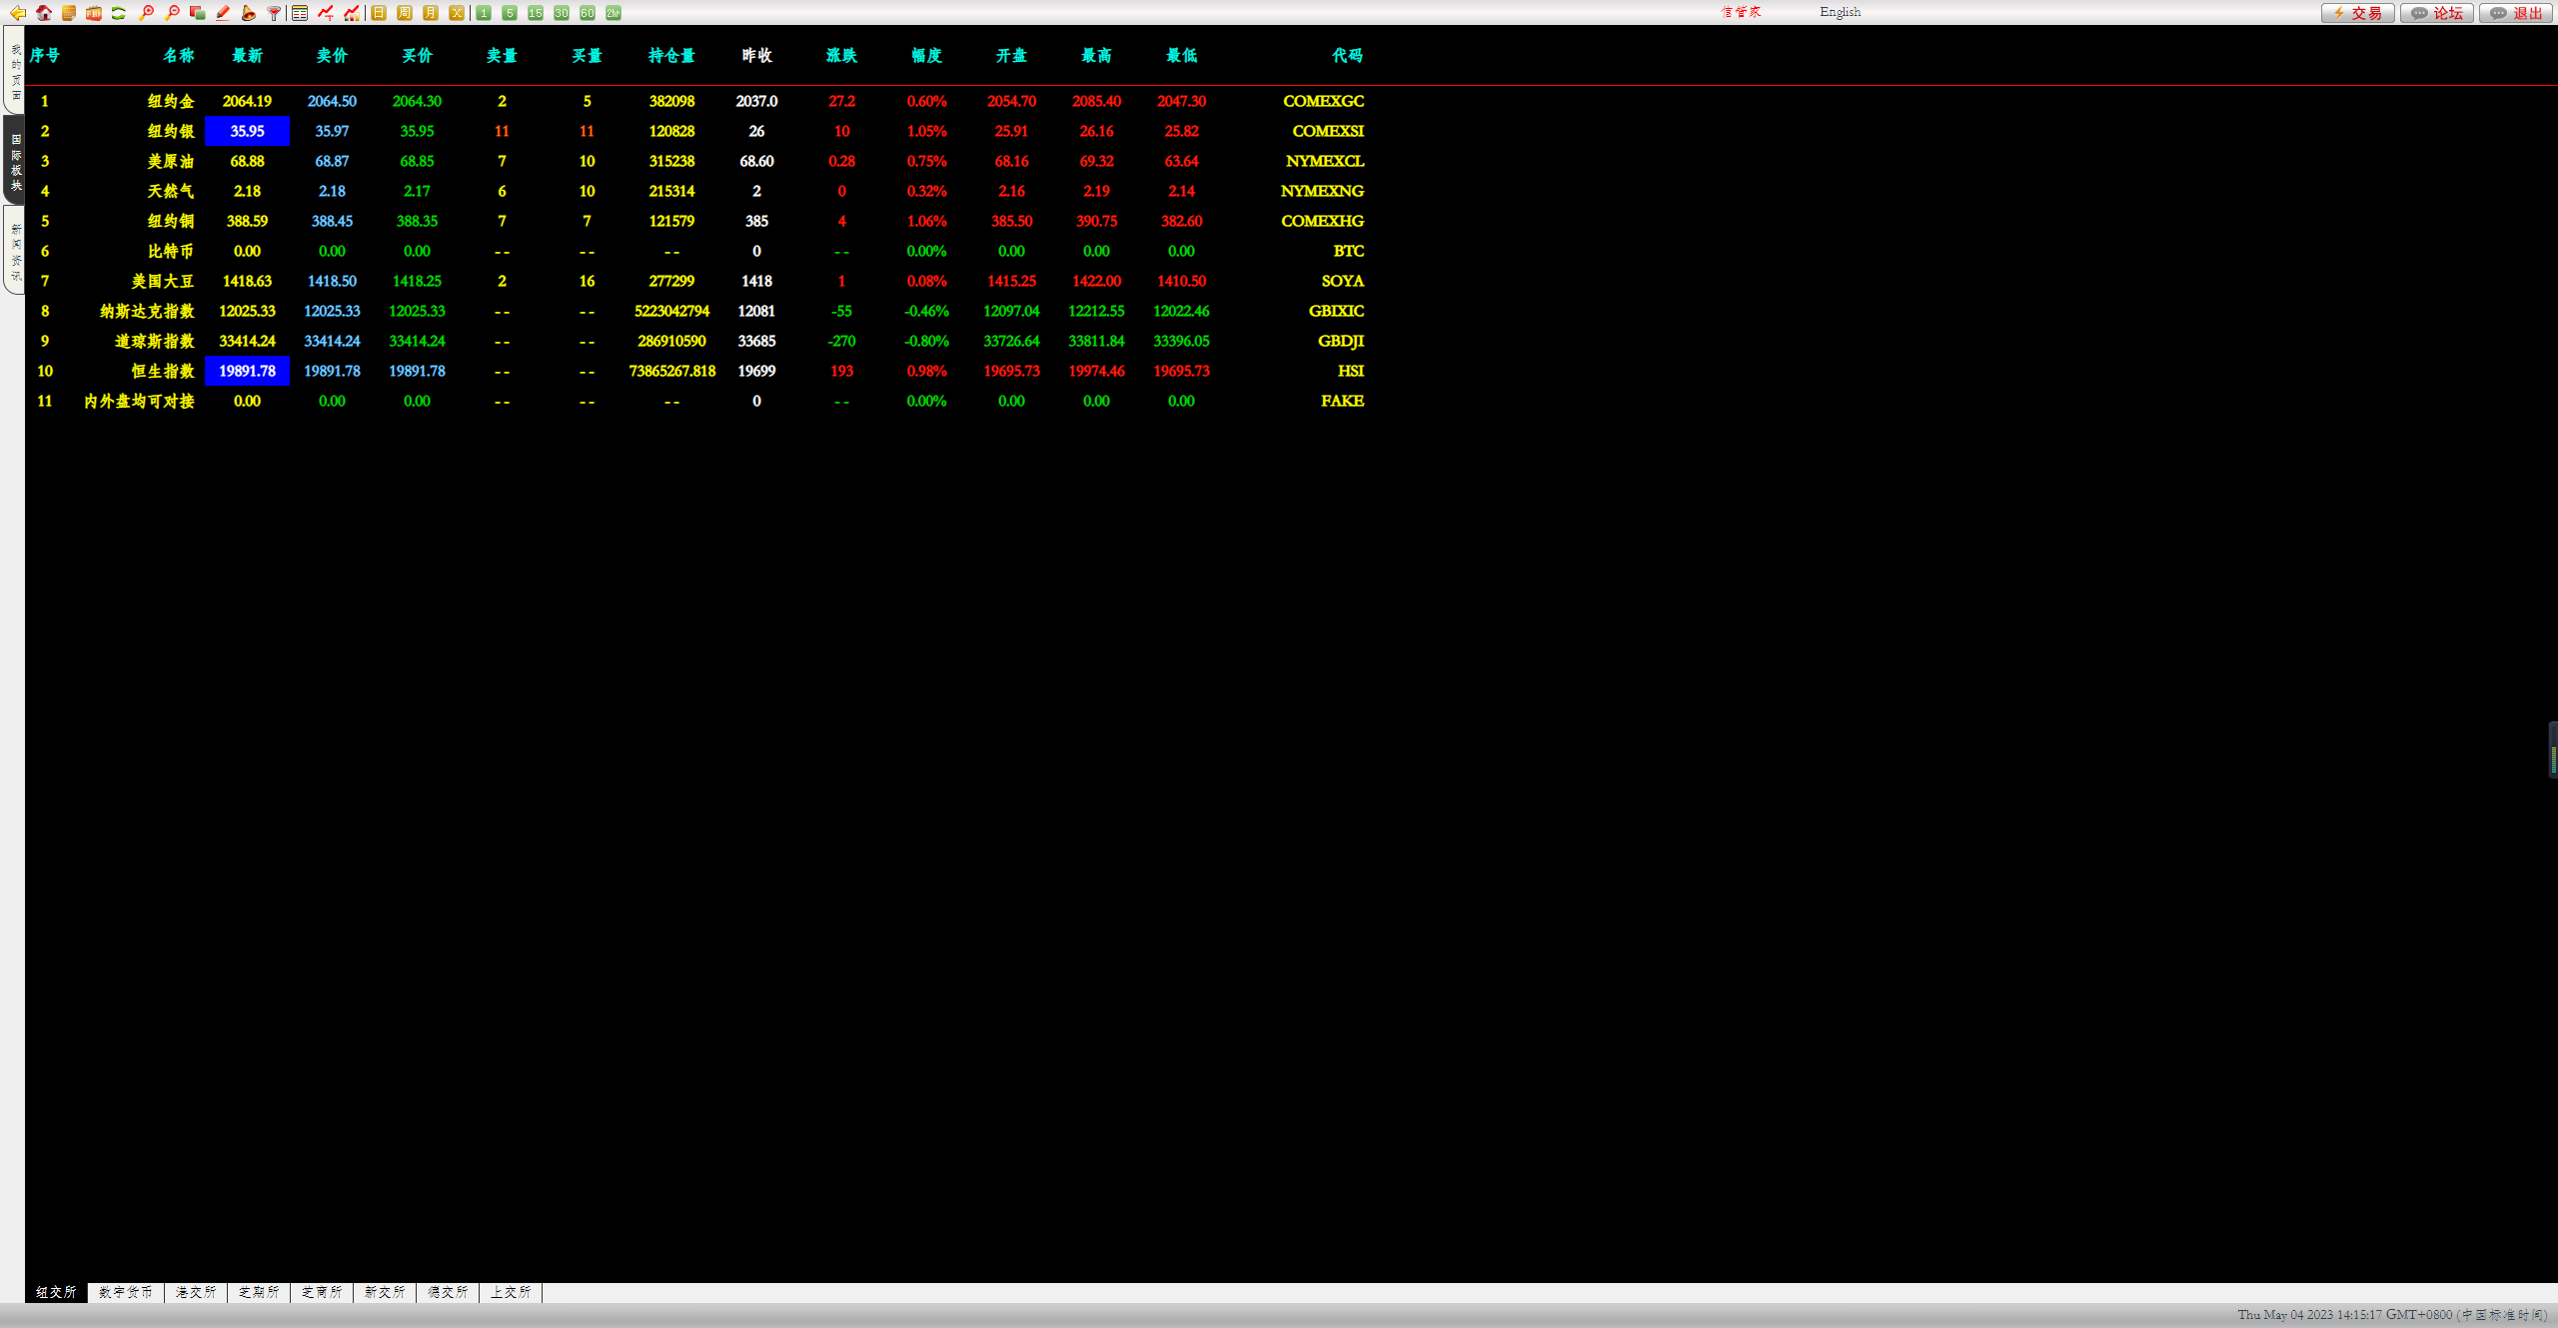Click the 代码 column header
2558x1328 pixels.
pyautogui.click(x=1347, y=56)
